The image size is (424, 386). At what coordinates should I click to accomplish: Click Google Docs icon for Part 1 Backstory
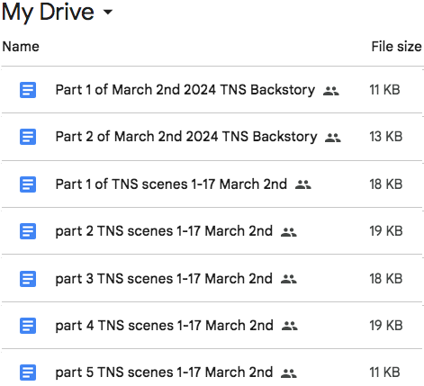click(28, 90)
